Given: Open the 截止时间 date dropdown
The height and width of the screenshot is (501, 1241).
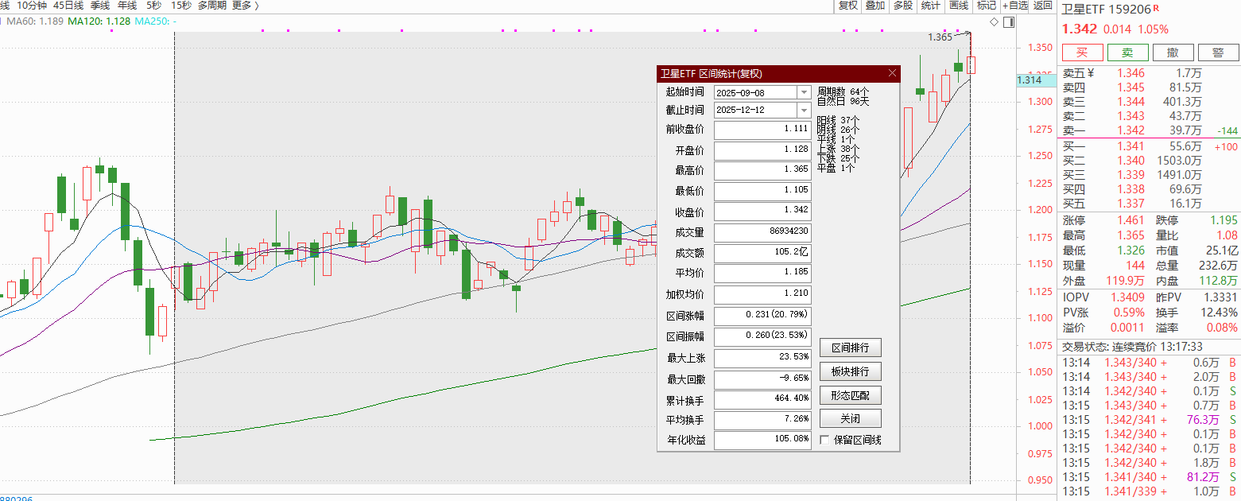Looking at the screenshot, I should click(803, 110).
